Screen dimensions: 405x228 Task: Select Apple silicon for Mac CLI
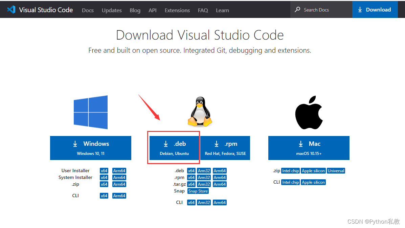pos(313,182)
